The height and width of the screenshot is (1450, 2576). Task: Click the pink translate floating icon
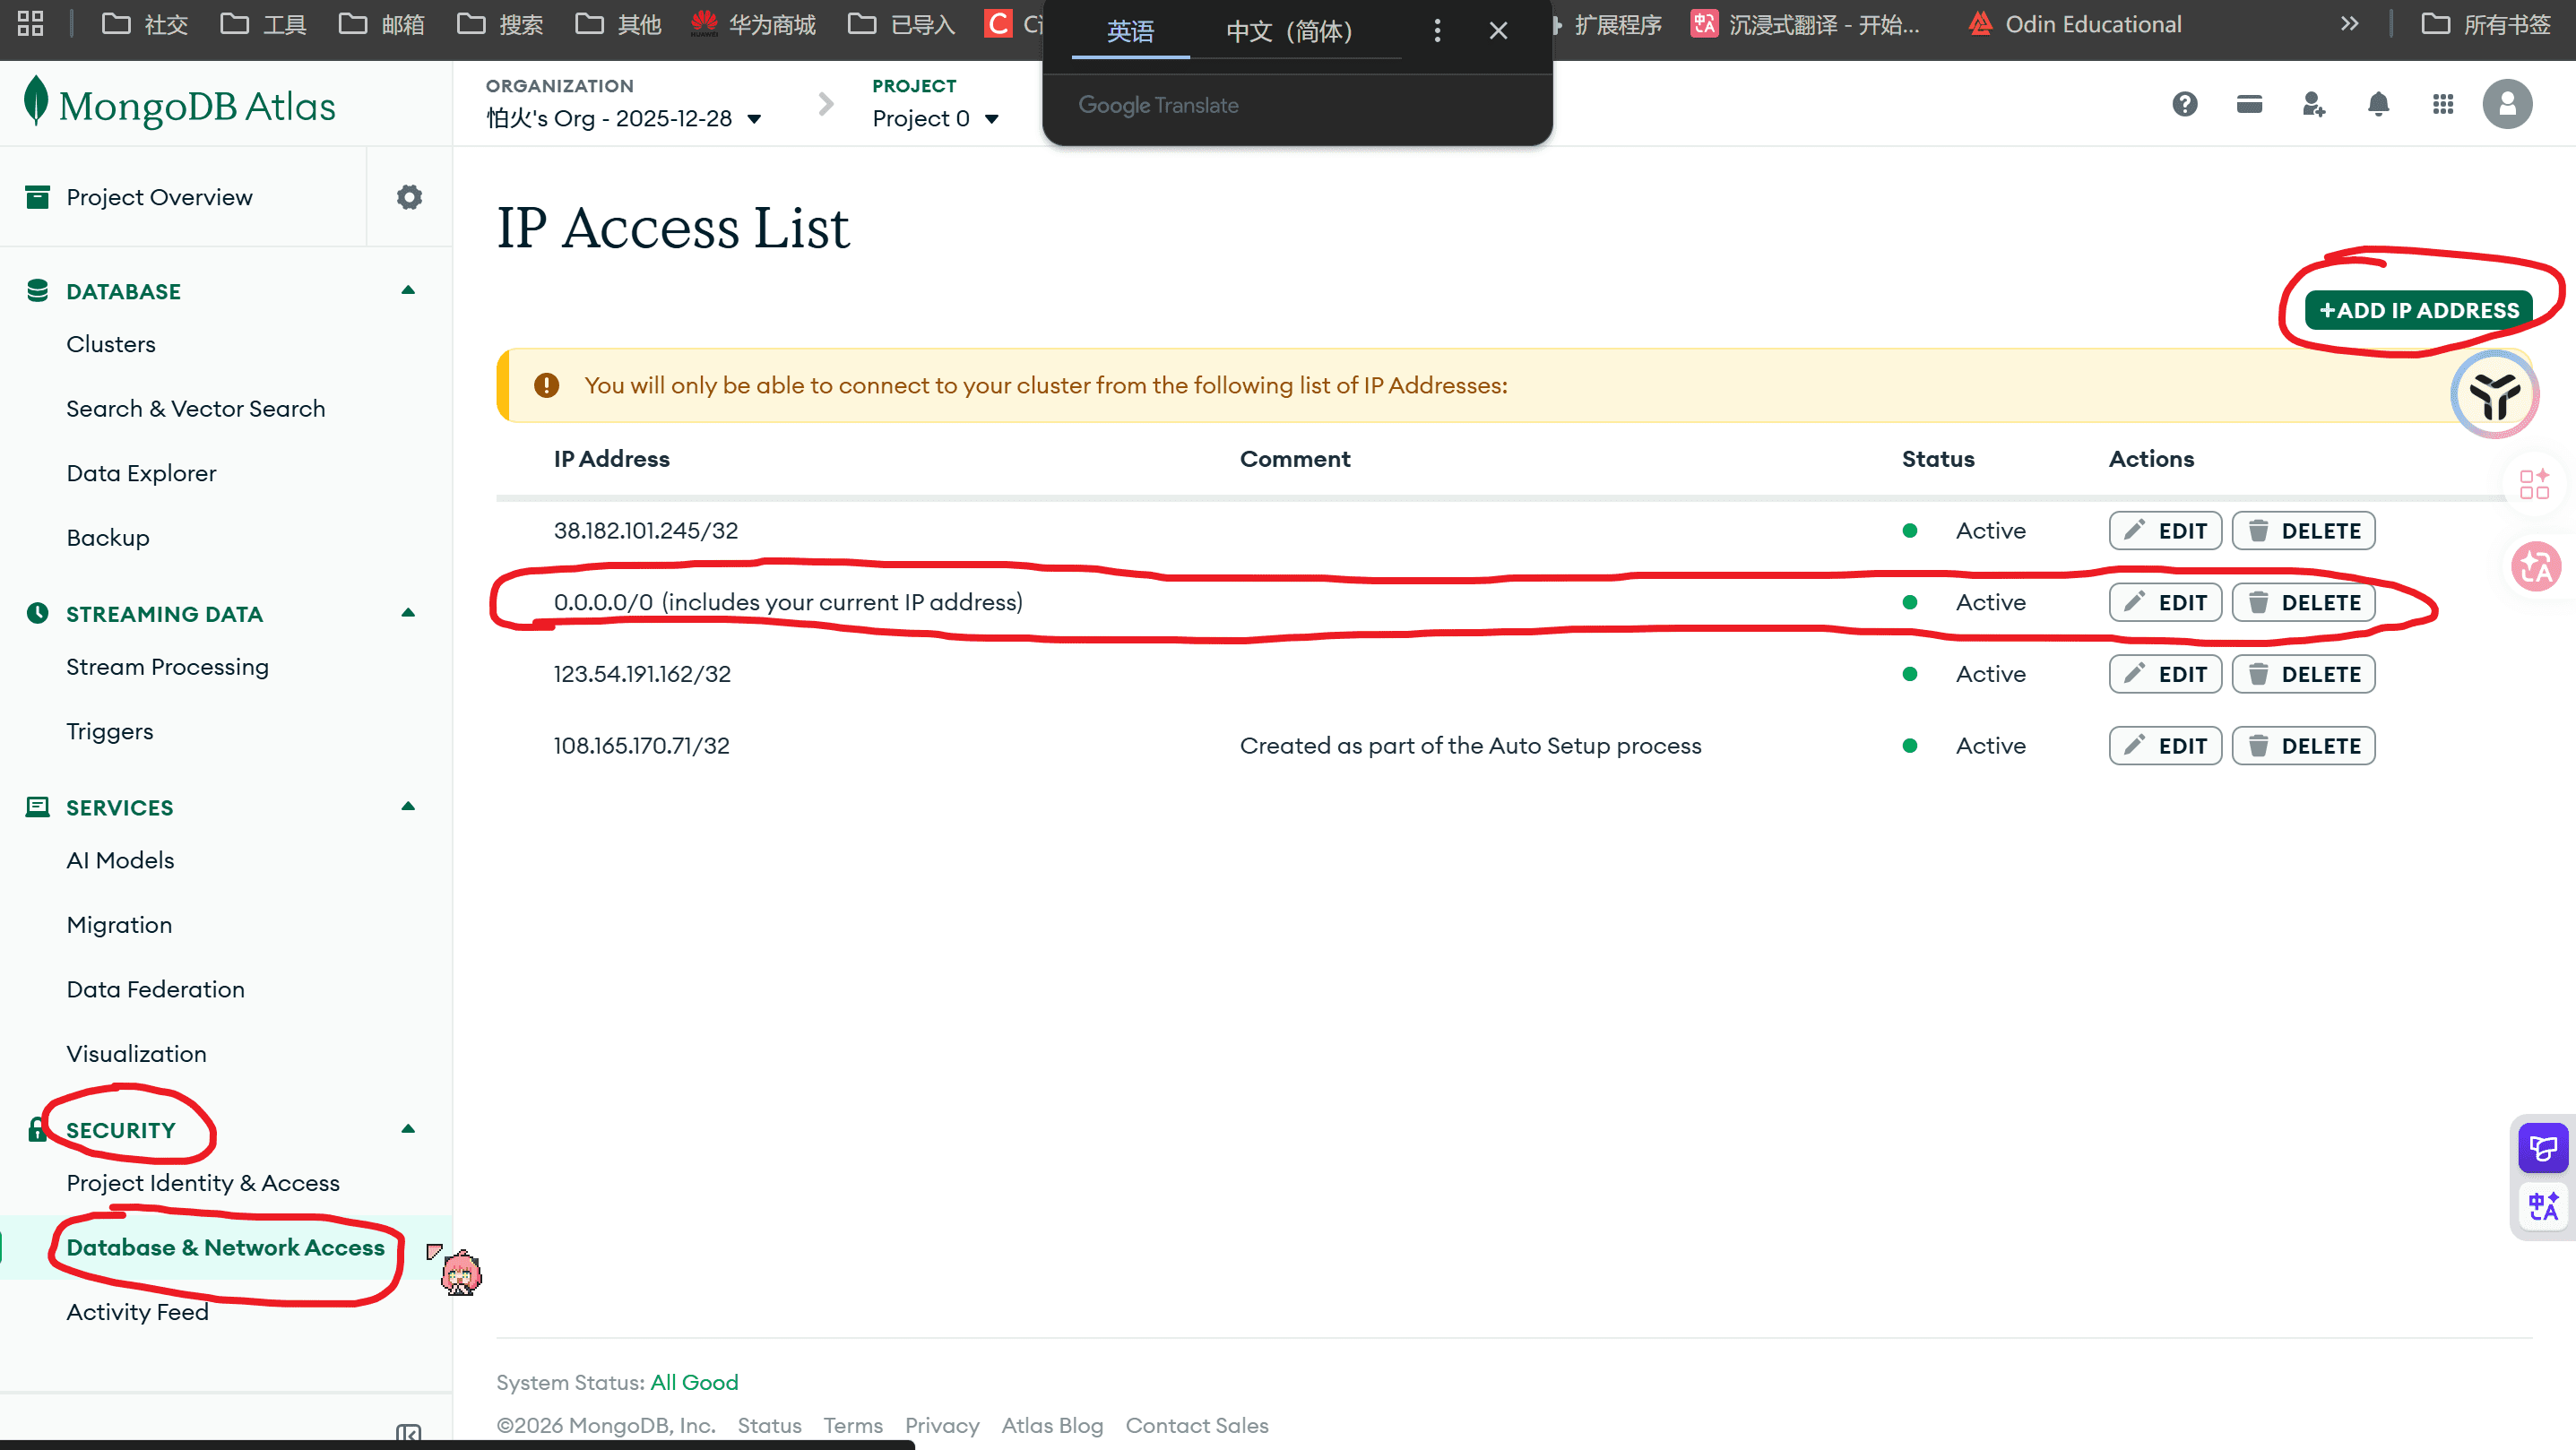(x=2536, y=567)
